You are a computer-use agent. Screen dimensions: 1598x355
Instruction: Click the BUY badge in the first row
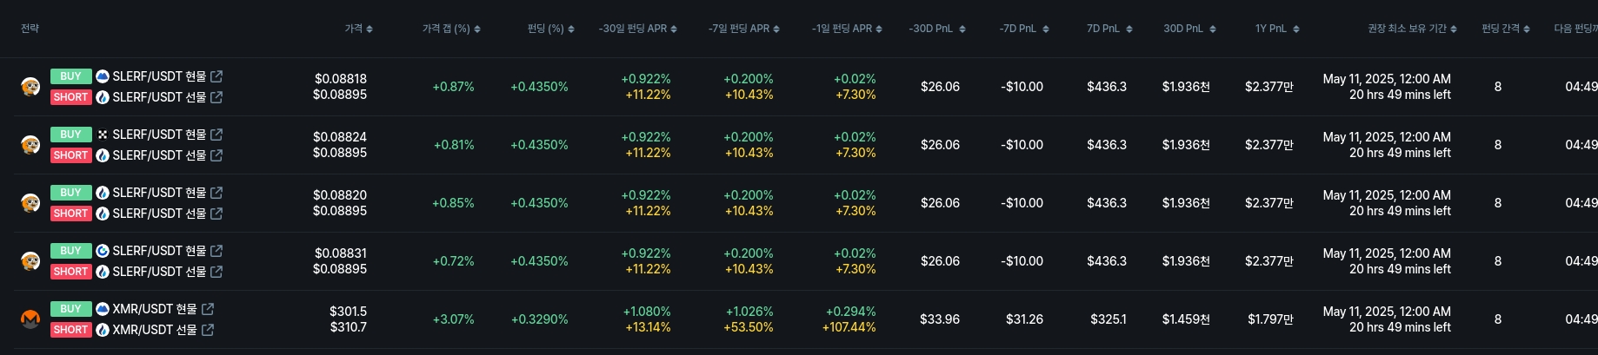pyautogui.click(x=70, y=76)
